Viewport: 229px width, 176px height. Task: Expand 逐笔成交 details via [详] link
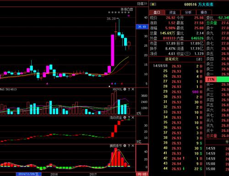tap(199, 59)
